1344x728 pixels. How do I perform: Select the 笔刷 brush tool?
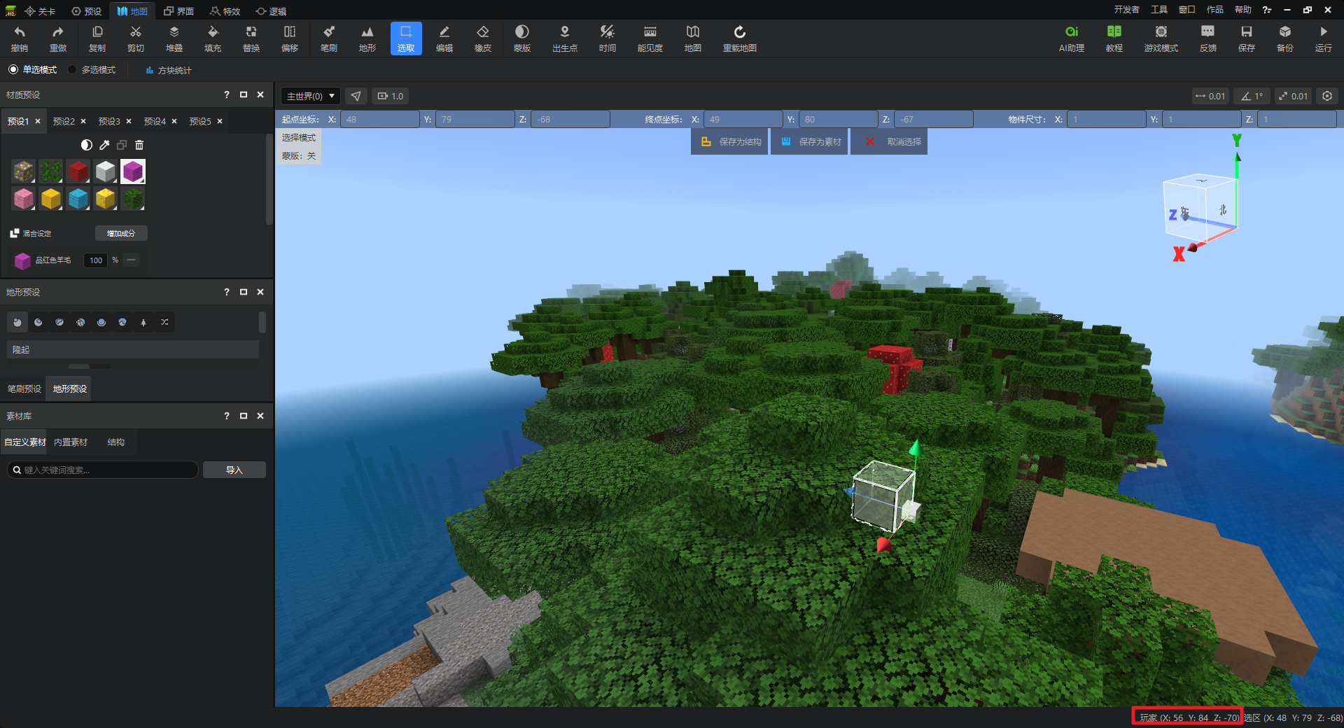point(329,38)
